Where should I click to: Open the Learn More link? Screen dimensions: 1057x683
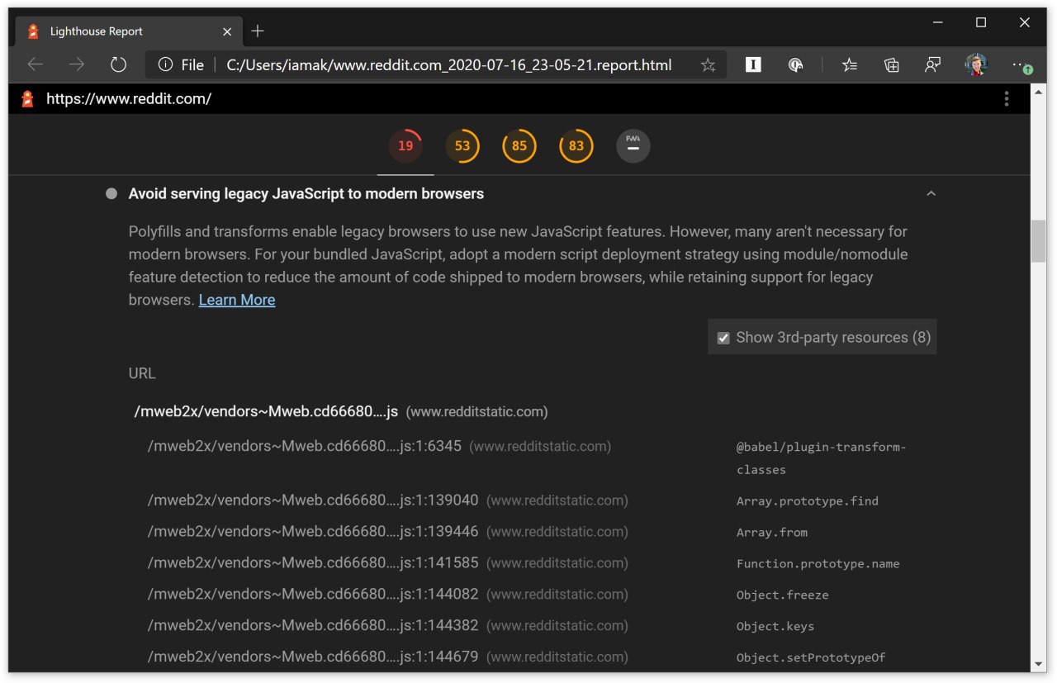pos(237,300)
